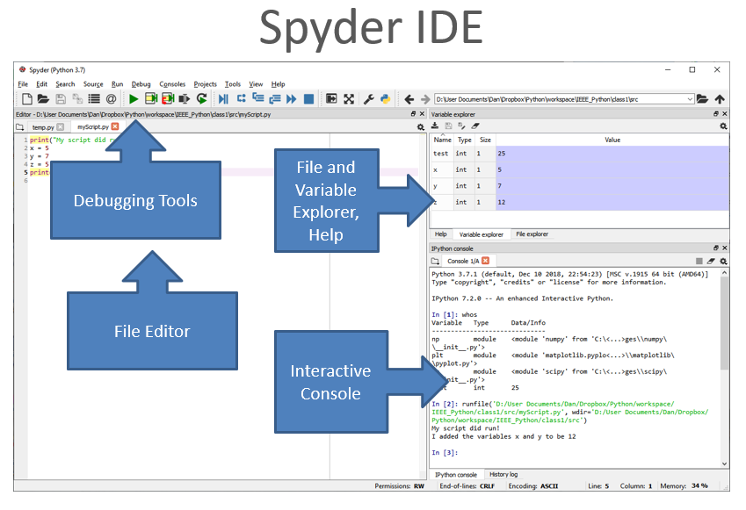Close the temp.py tab
Viewport: 746px width, 510px height.
tap(61, 127)
